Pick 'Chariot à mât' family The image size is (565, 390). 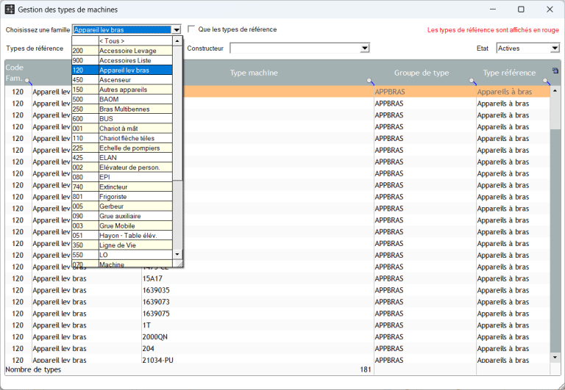tap(122, 128)
